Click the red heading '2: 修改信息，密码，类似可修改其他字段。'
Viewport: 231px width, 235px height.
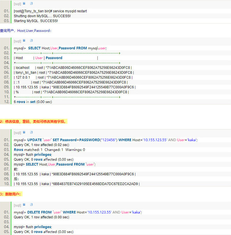34,121
